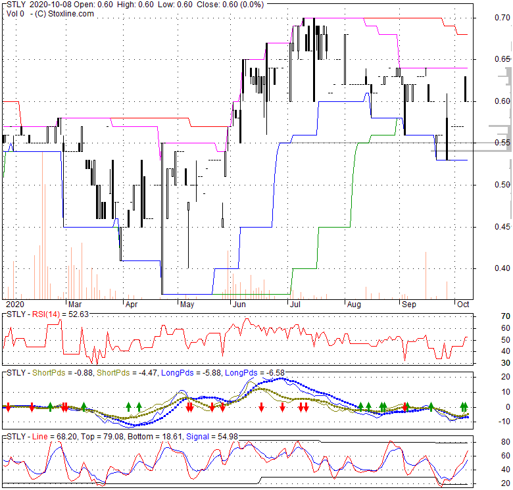
Task: Click the 0.55 price axis label
Action: [502, 143]
